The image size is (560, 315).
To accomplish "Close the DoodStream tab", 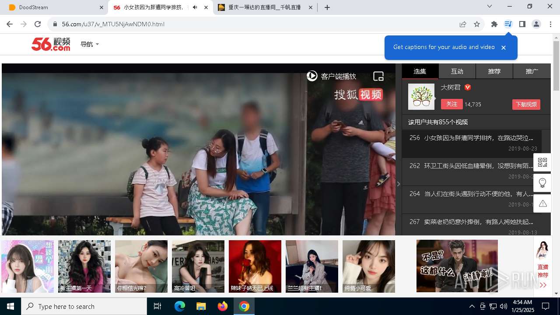I will coord(101,7).
